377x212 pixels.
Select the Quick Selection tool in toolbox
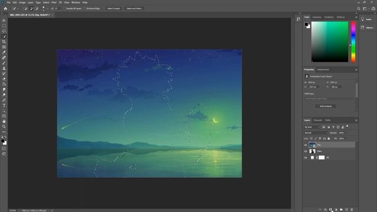4,37
